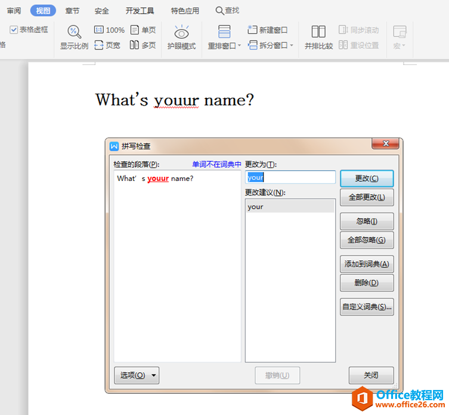The height and width of the screenshot is (415, 449).
Task: Select 'your' in the suggestions list
Action: 290,207
